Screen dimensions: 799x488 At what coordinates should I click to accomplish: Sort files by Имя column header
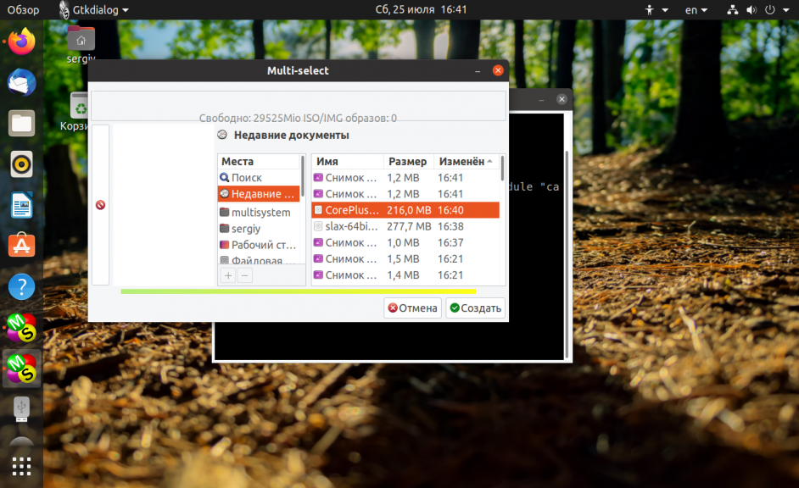point(346,162)
